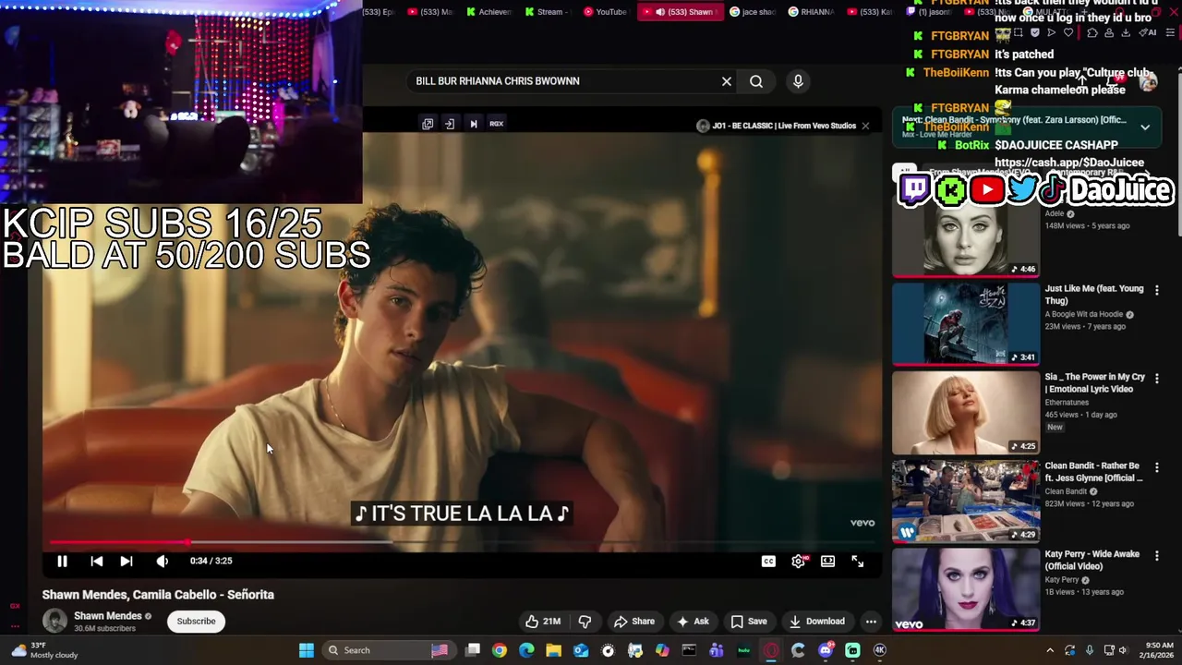Open options menu for Wide Awake video
Viewport: 1182px width, 665px height.
(1156, 556)
